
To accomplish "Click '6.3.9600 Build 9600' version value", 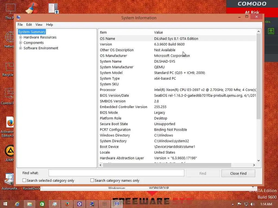I will tap(169, 44).
